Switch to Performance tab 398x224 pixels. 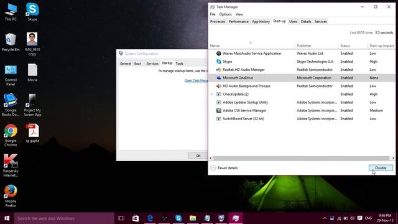coord(238,22)
